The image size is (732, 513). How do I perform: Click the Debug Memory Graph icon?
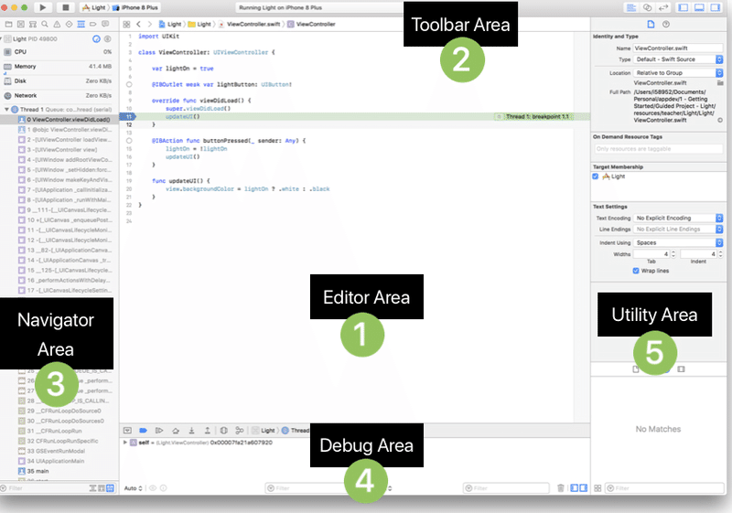(x=240, y=431)
